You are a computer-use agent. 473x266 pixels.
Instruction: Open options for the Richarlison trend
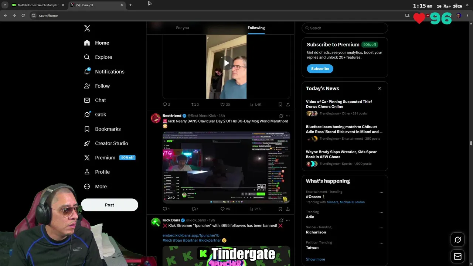[381, 228]
